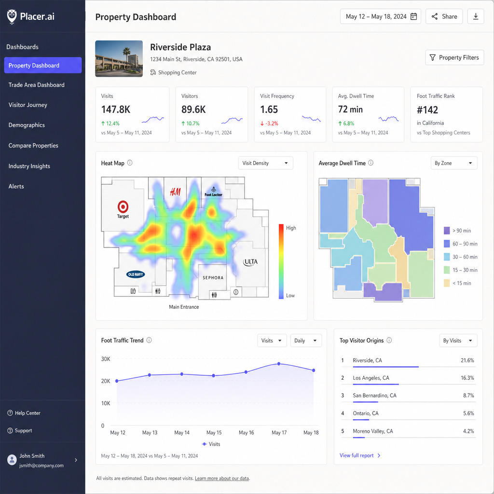
Task: Open the Daily interval dropdown
Action: (306, 341)
